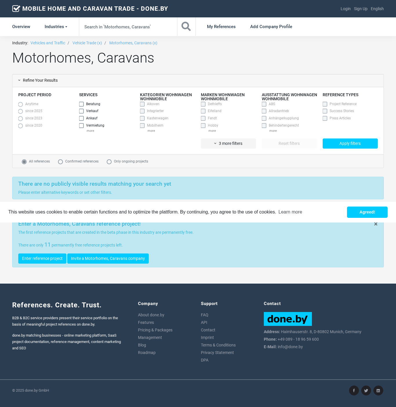
Task: Tick the Fendt brand checkbox
Action: [203, 118]
